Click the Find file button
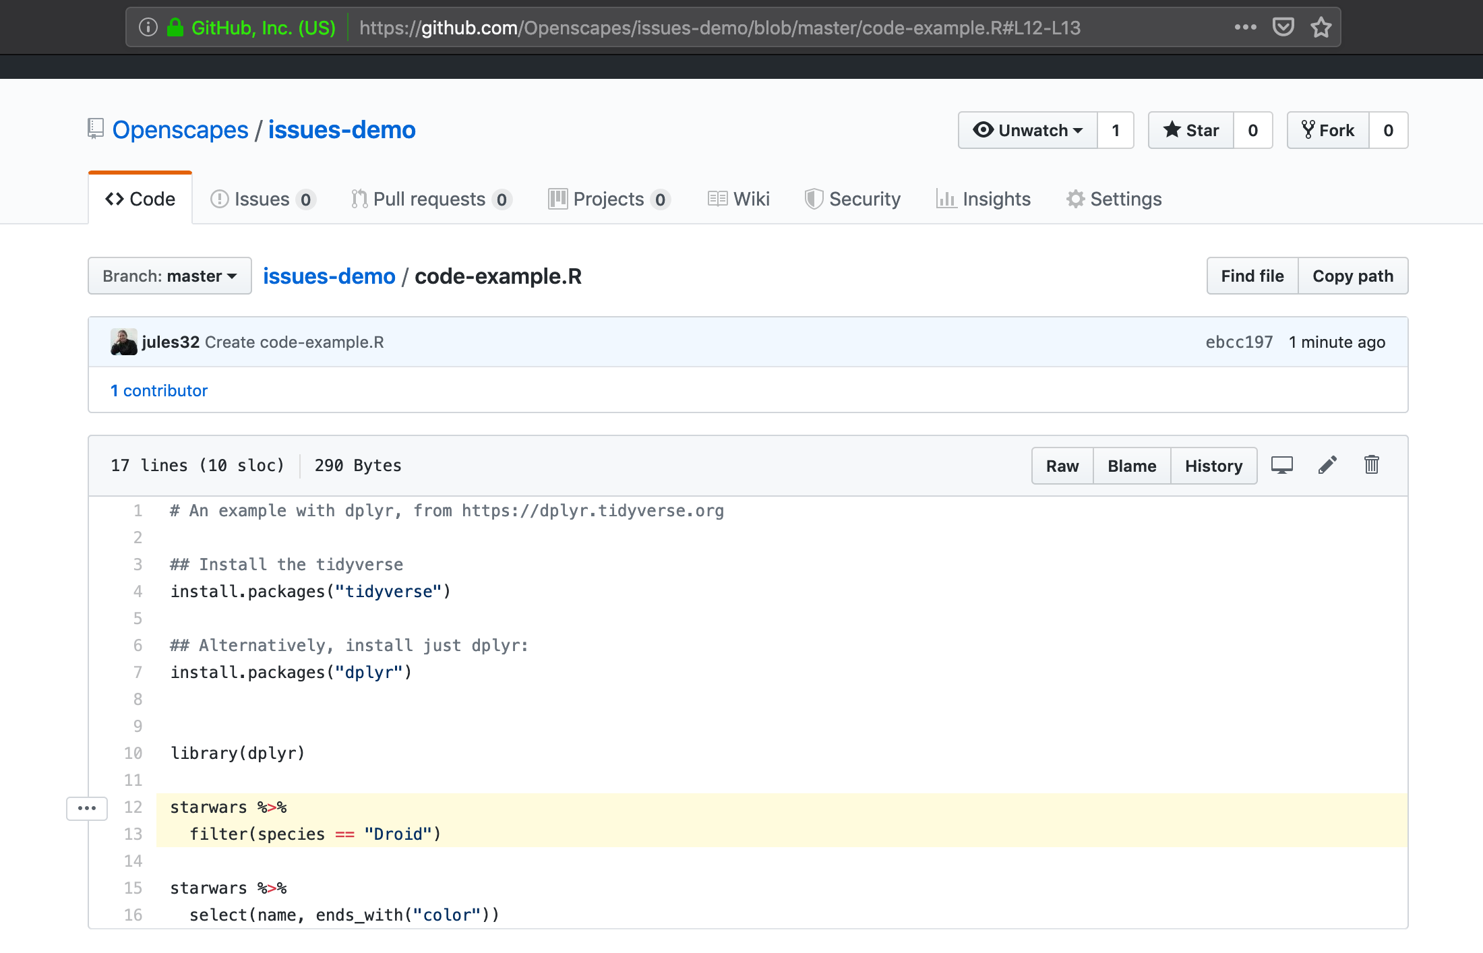The width and height of the screenshot is (1483, 953). tap(1252, 276)
